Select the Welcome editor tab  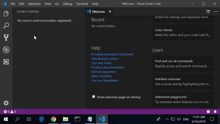point(99,12)
